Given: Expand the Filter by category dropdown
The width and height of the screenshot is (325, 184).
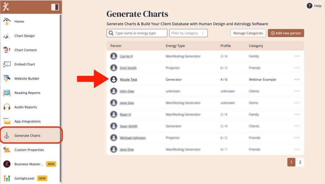Looking at the screenshot, I should click(189, 33).
